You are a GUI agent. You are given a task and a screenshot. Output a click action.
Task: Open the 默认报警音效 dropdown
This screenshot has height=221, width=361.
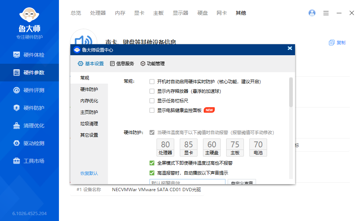(x=187, y=182)
